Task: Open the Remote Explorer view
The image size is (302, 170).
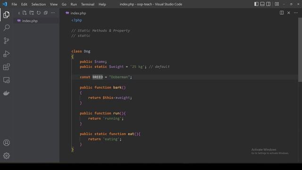Action: click(6, 80)
